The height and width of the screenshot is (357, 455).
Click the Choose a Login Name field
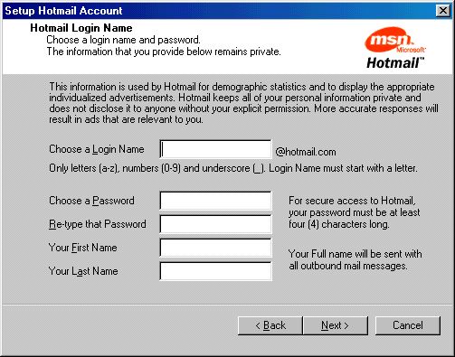[x=215, y=149]
